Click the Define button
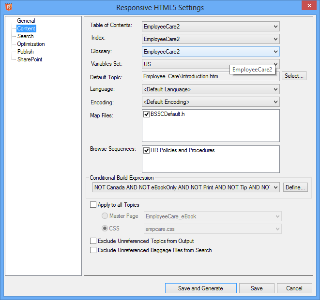The image size is (320, 300). pos(295,187)
